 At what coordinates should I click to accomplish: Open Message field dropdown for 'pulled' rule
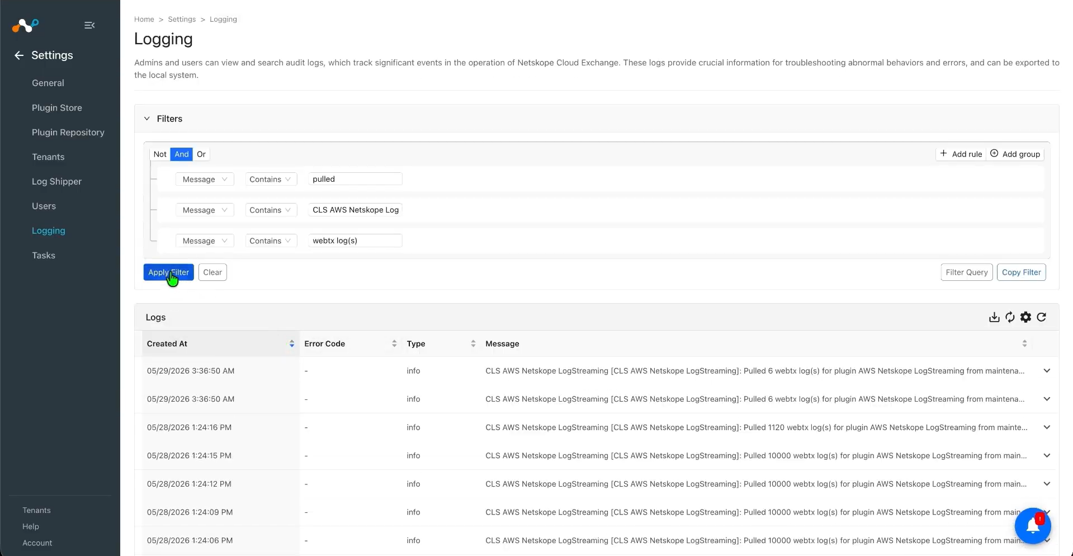205,180
